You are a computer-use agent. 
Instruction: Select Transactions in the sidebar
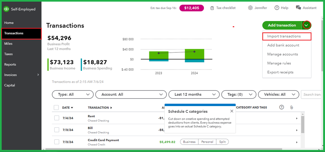coord(21,33)
